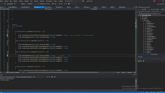The image size is (165, 93).
Task: Open the Assembly-CSharp project navigation dropdown
Action: point(22,9)
